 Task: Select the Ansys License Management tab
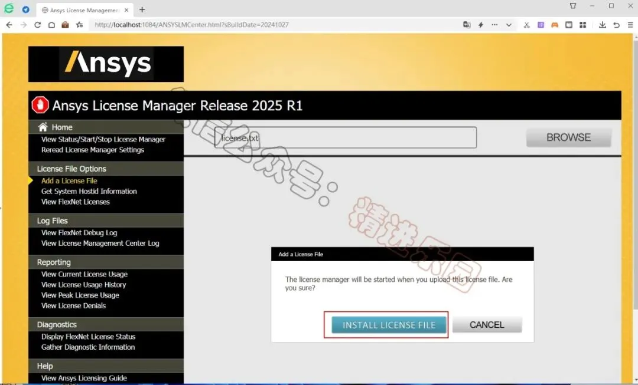(x=83, y=10)
